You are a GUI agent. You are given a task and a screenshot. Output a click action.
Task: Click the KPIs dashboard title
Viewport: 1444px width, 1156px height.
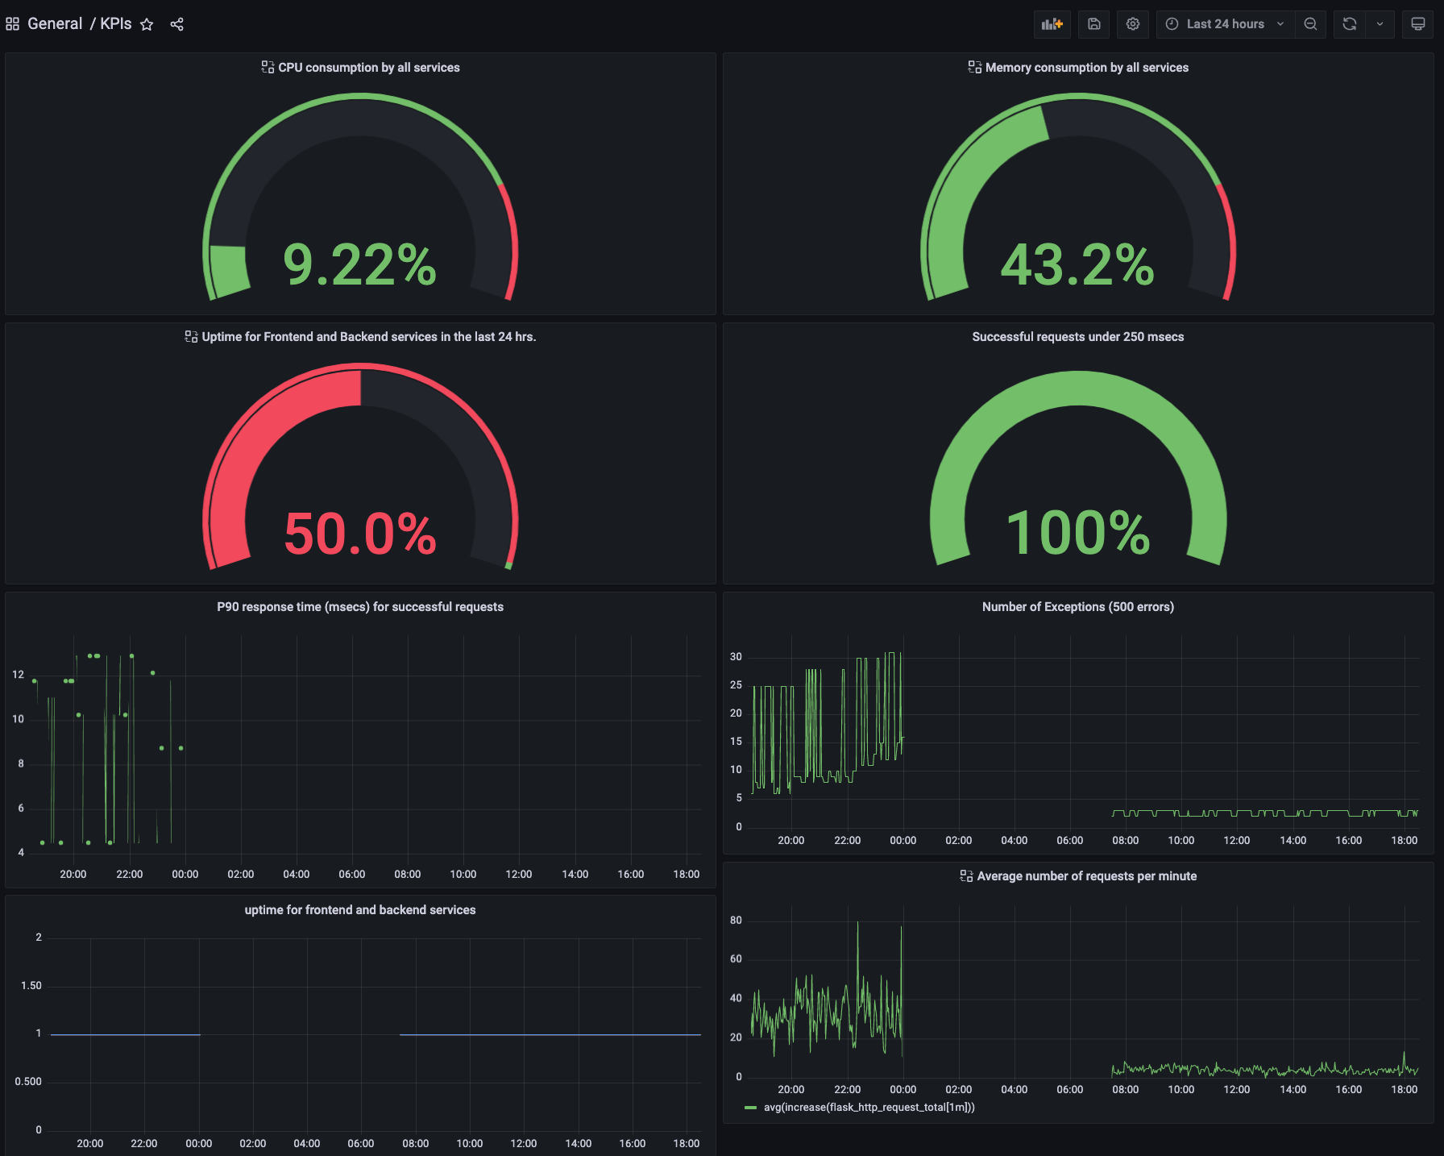116,24
